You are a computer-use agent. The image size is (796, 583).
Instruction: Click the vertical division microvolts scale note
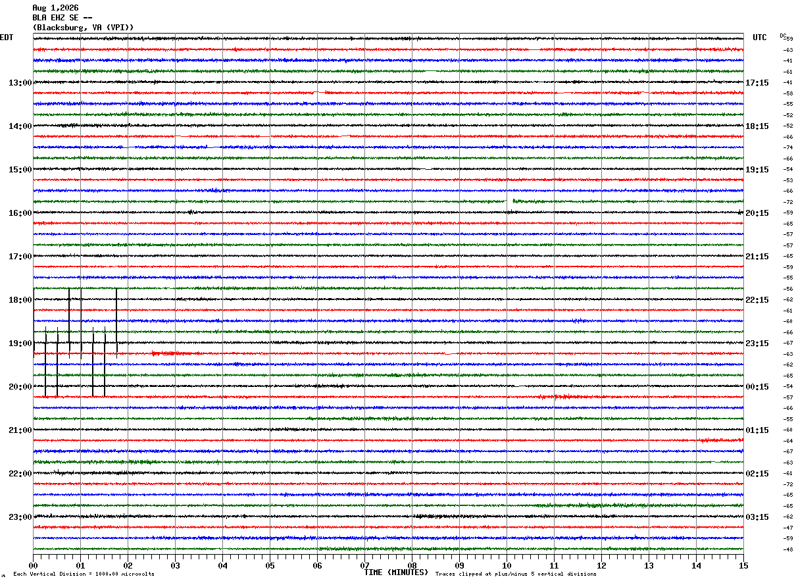point(84,574)
